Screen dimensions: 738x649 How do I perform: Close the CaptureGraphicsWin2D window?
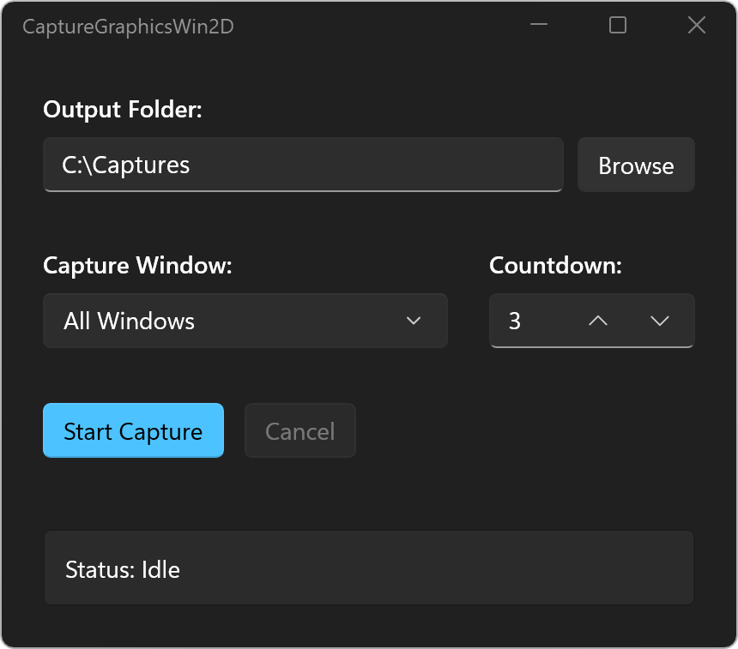(697, 26)
